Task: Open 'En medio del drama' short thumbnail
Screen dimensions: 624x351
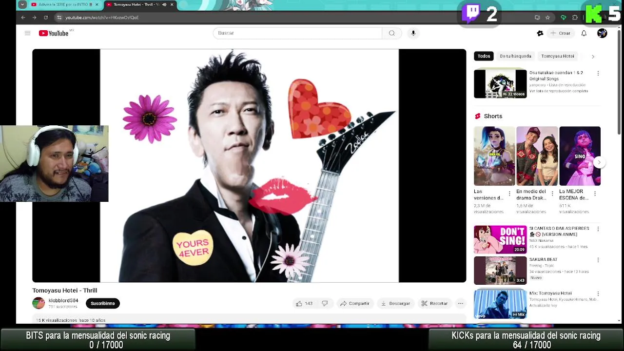Action: click(x=537, y=156)
